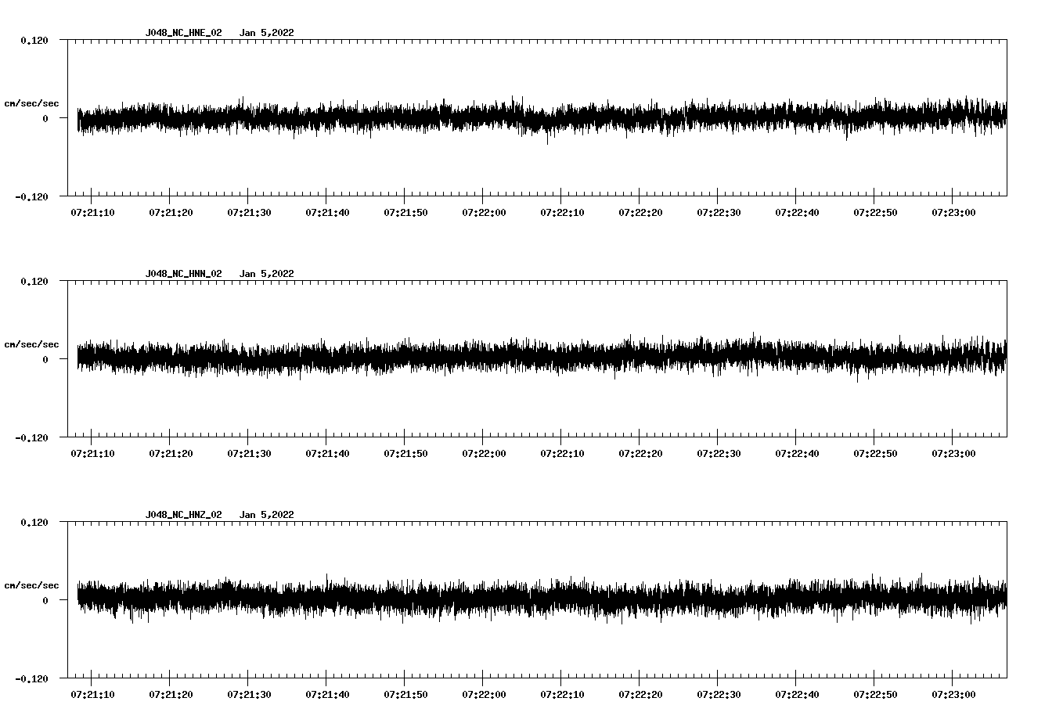Image resolution: width=1063 pixels, height=723 pixels.
Task: Click the 07:21:20 time label on HNE plot
Action: [x=171, y=212]
